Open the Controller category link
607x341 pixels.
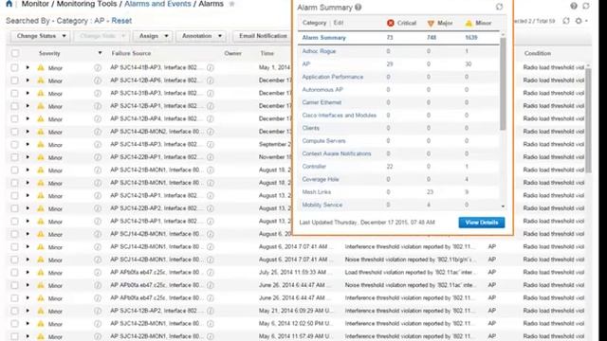[x=314, y=167]
